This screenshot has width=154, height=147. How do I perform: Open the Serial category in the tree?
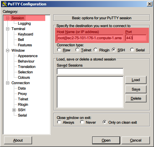point(22,115)
